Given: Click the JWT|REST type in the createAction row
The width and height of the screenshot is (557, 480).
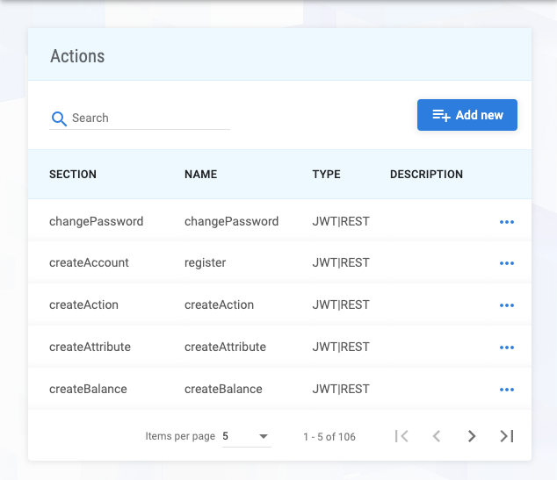Looking at the screenshot, I should 341,305.
